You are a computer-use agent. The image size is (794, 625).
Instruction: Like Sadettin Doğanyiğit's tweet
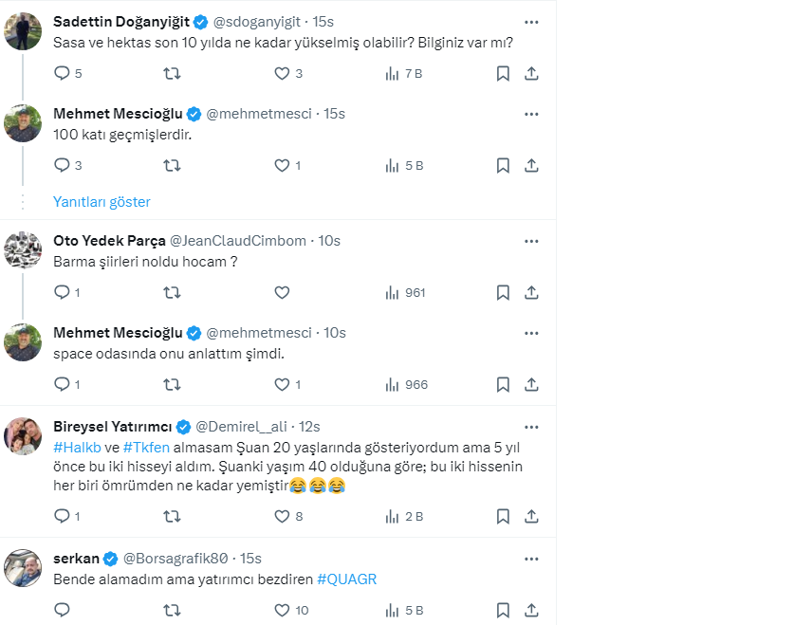282,73
